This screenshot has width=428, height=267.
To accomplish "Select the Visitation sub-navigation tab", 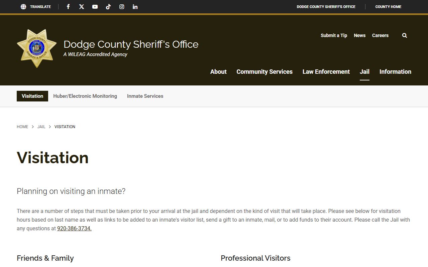I will [32, 96].
